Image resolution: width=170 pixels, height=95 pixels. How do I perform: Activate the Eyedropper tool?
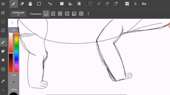[3, 81]
